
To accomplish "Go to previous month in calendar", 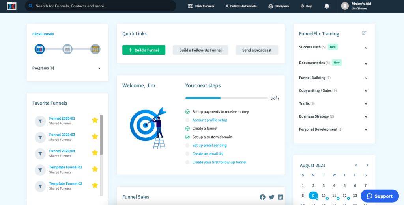I will (356, 165).
